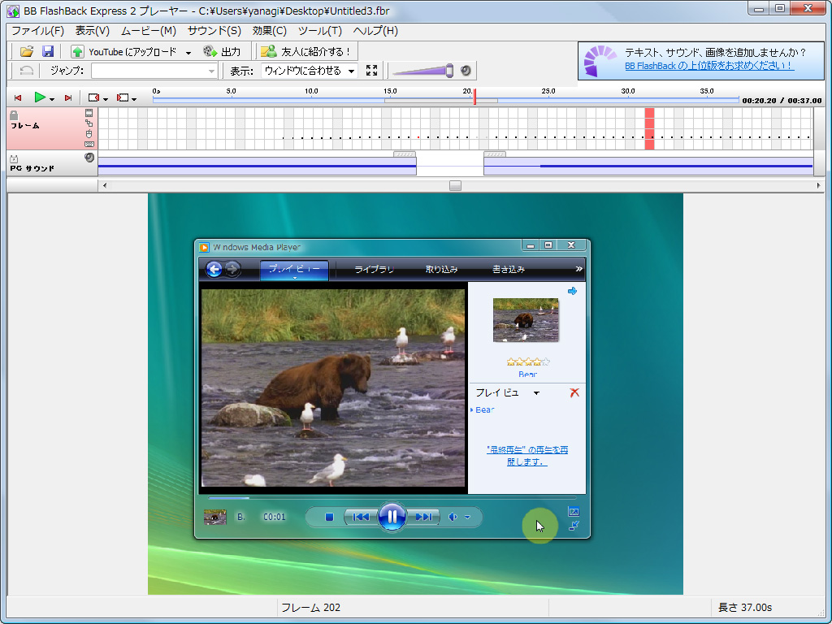Viewport: 832px width, 624px height.
Task: Click the 出力 export button
Action: [222, 51]
